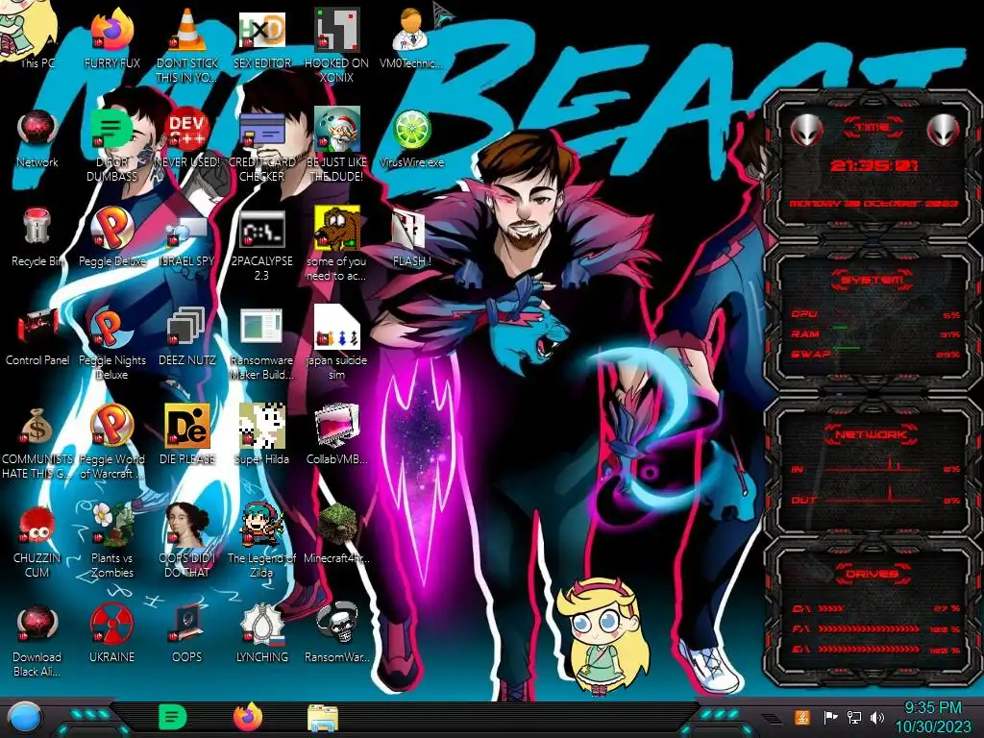Open the green chat app in taskbar
Image resolution: width=984 pixels, height=738 pixels.
[x=173, y=717]
